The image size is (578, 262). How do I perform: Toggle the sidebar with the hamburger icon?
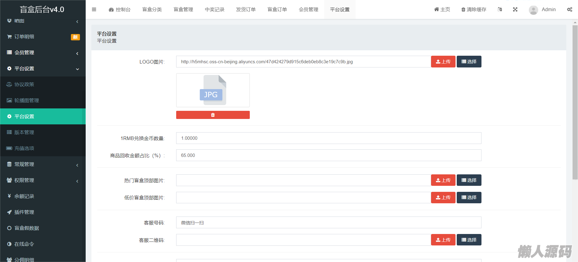tap(94, 10)
